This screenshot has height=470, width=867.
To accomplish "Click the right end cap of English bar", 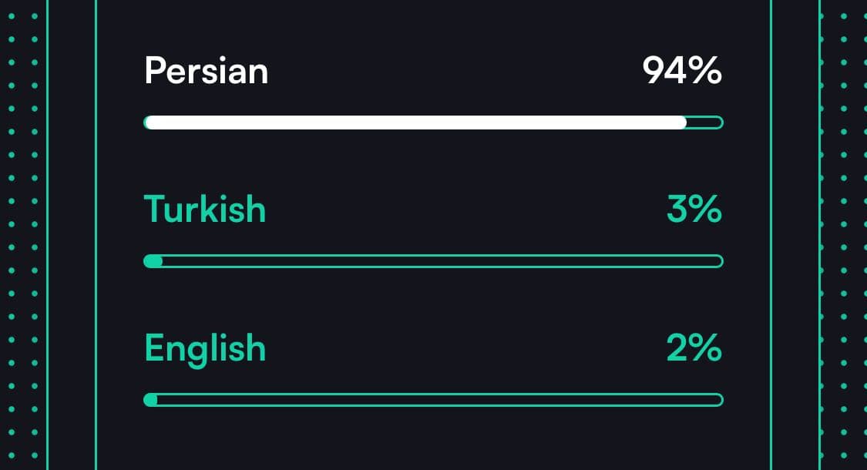I will tap(718, 400).
